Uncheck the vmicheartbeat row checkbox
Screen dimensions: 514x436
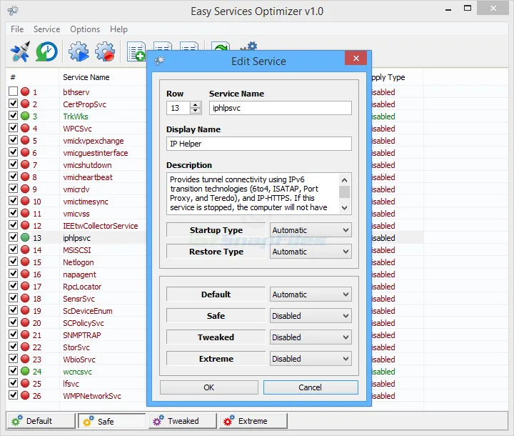pyautogui.click(x=13, y=177)
